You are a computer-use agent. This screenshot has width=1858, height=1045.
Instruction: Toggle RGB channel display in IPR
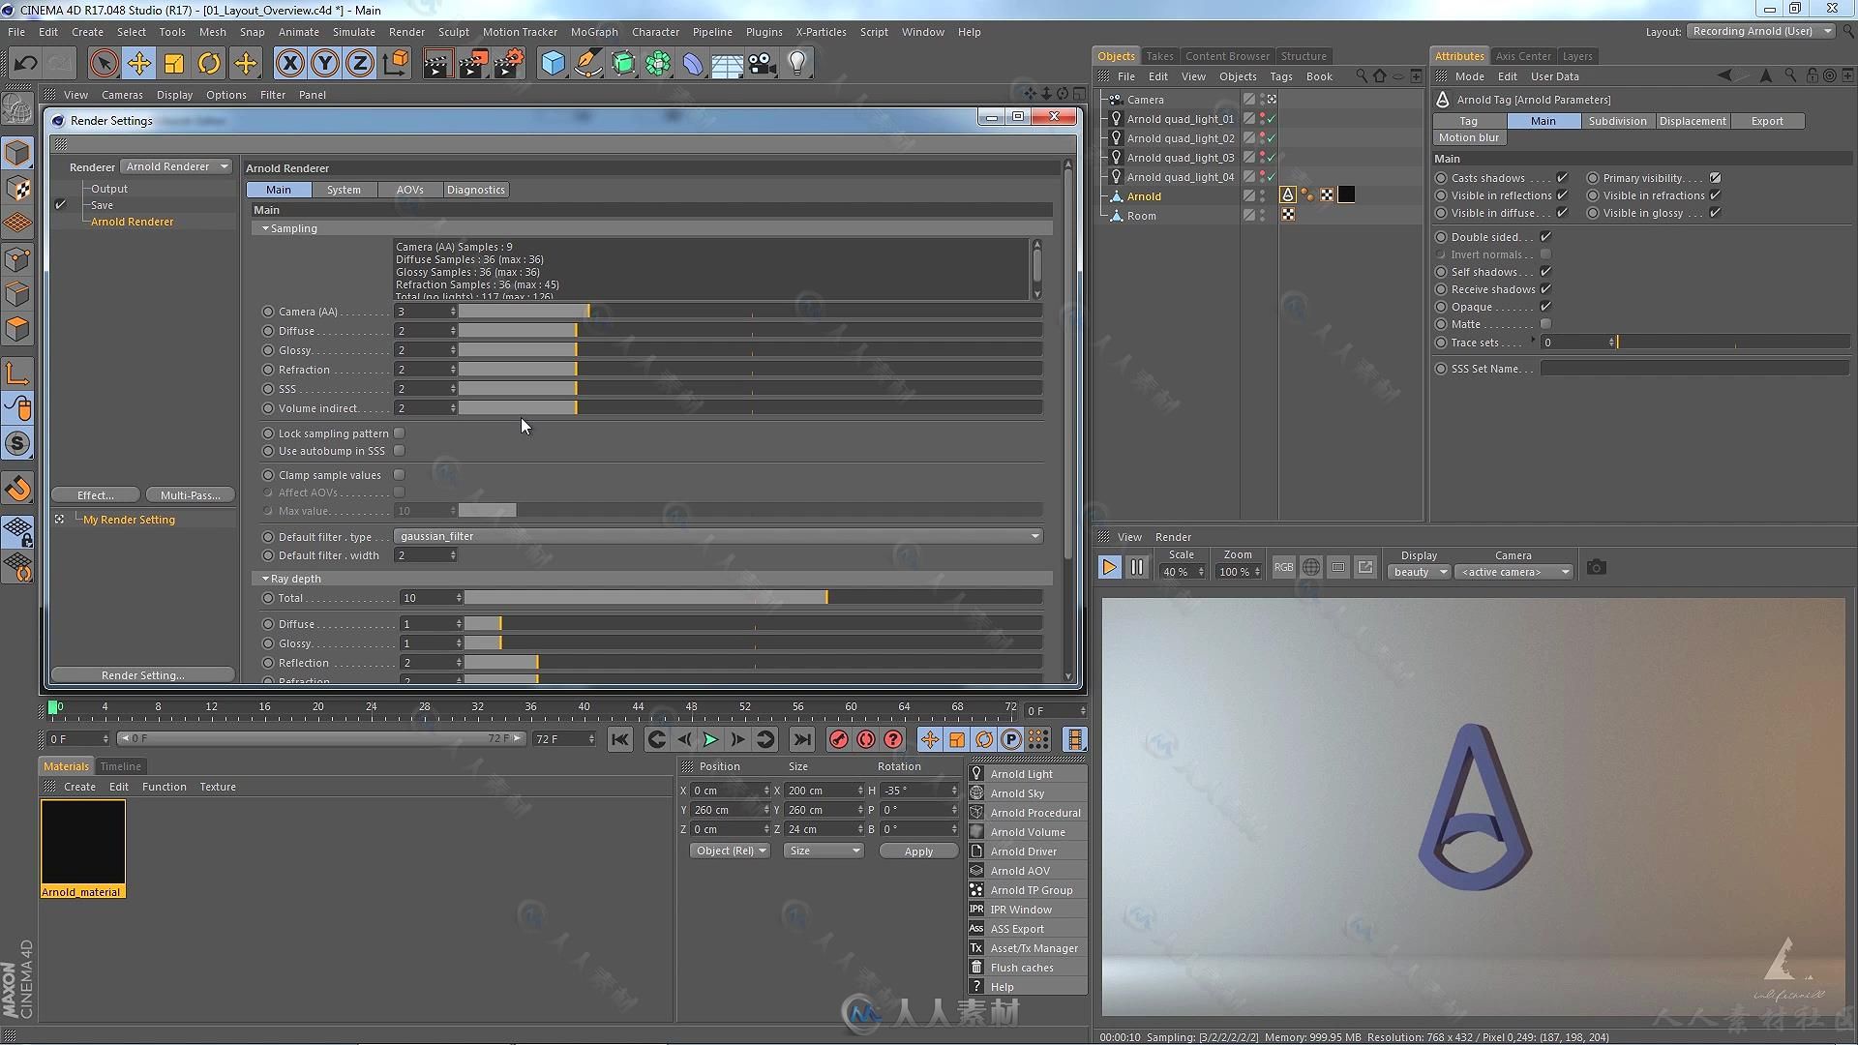(1283, 568)
